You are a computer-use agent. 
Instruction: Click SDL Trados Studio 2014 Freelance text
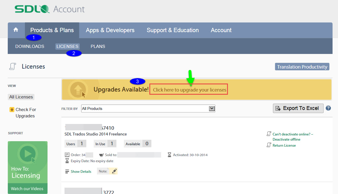96,134
